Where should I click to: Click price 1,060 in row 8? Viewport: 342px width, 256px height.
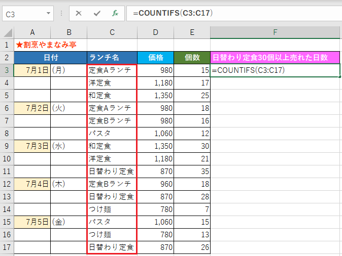[x=155, y=134]
